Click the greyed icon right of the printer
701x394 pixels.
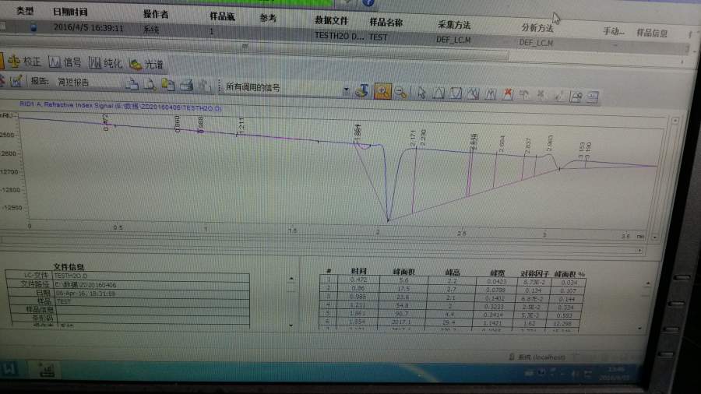[204, 86]
